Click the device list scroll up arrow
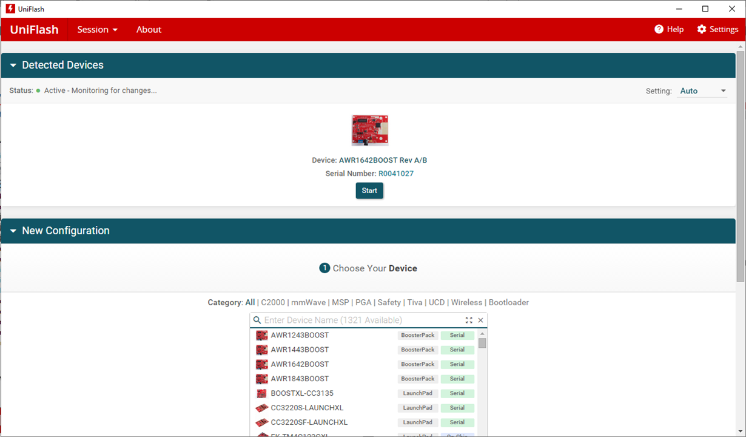This screenshot has height=437, width=746. coord(482,333)
